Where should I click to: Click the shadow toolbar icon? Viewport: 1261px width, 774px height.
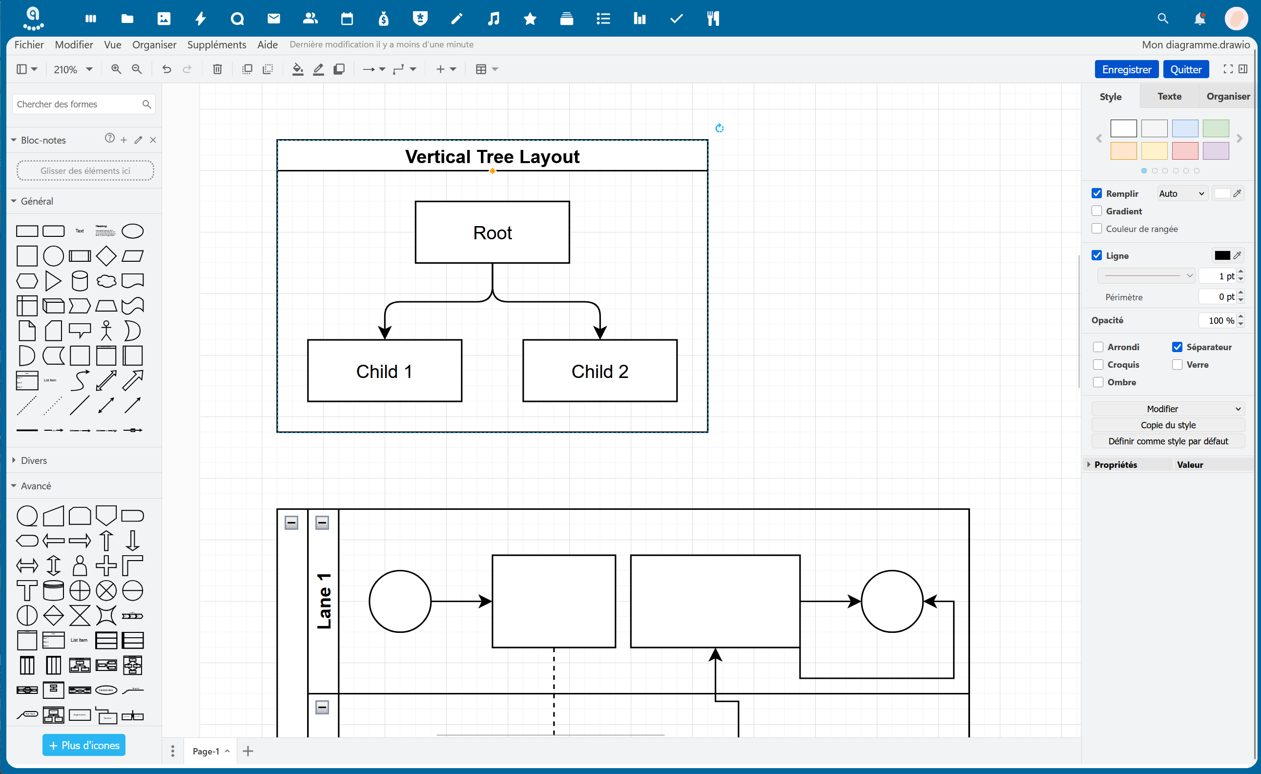tap(339, 69)
